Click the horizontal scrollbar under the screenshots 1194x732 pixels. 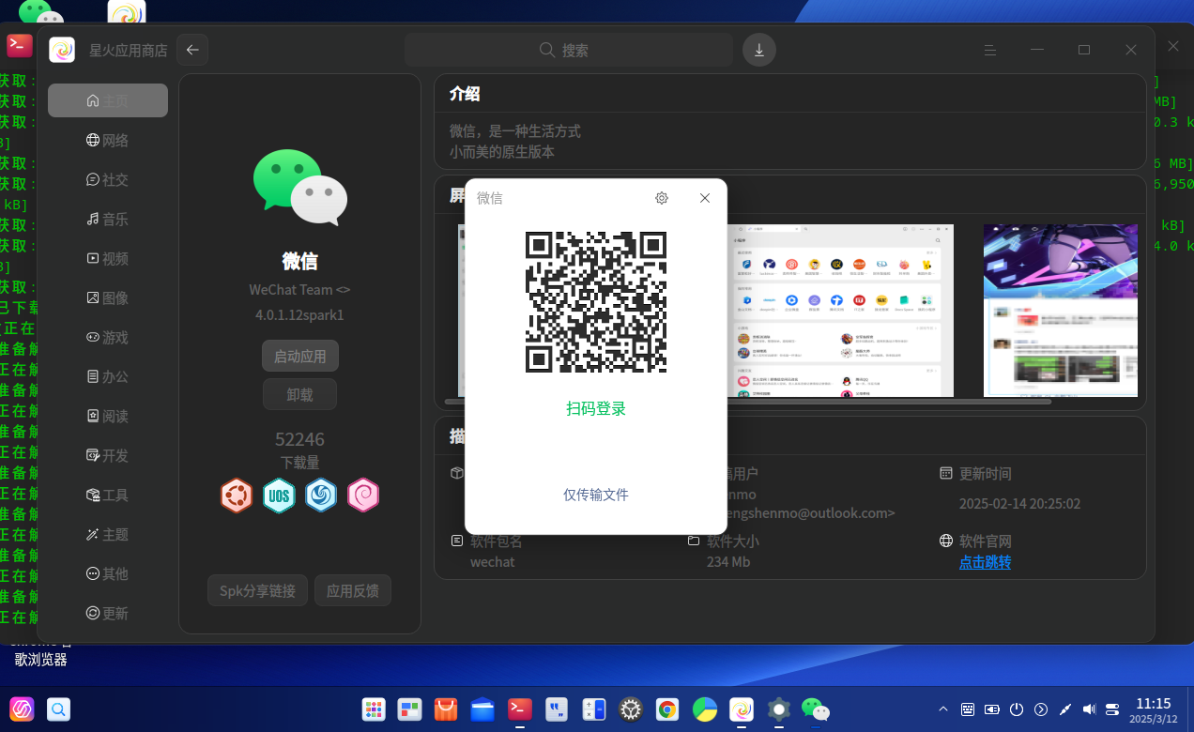pyautogui.click(x=748, y=402)
